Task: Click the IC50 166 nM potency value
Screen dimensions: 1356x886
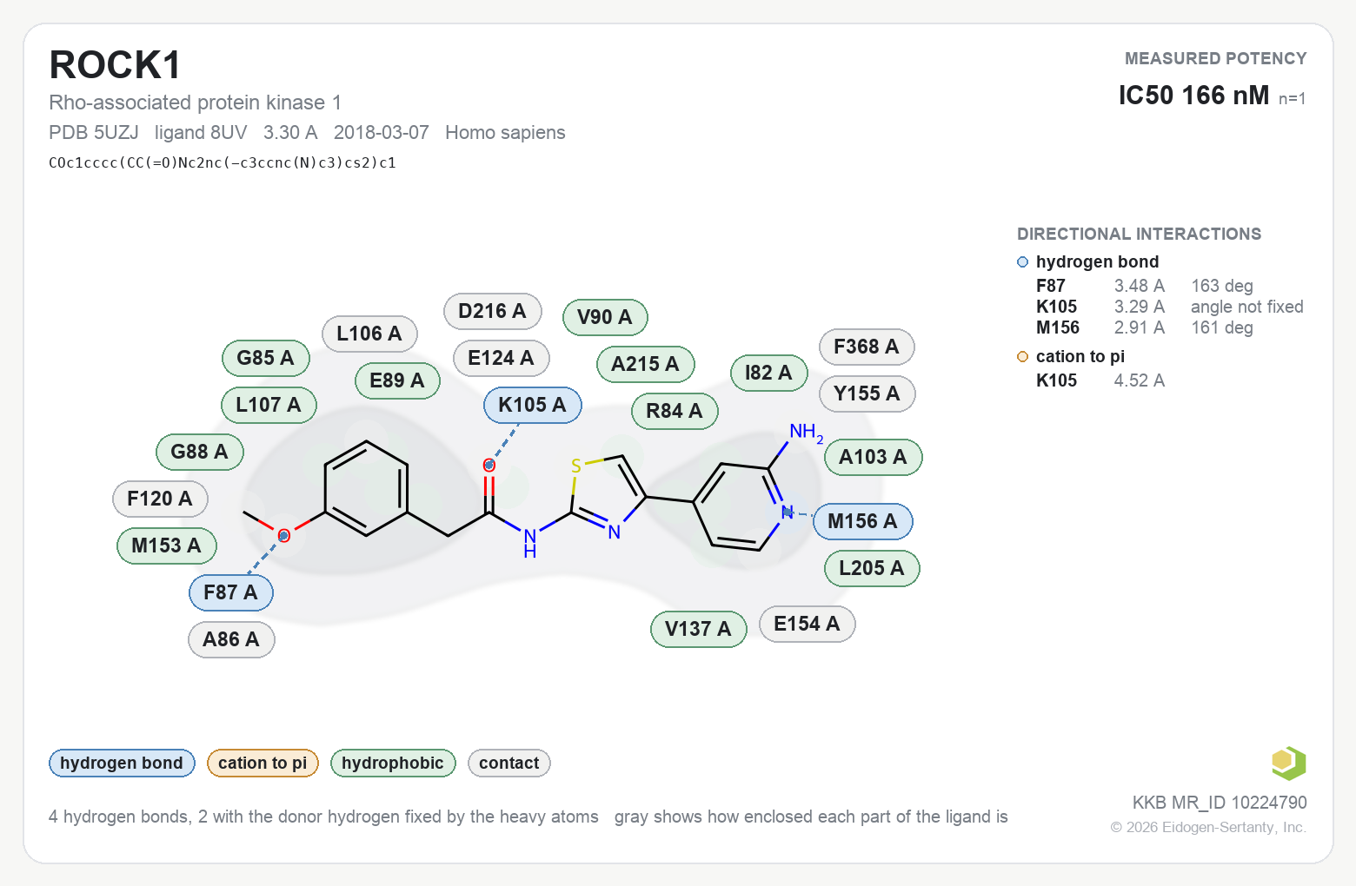Action: click(x=1193, y=96)
